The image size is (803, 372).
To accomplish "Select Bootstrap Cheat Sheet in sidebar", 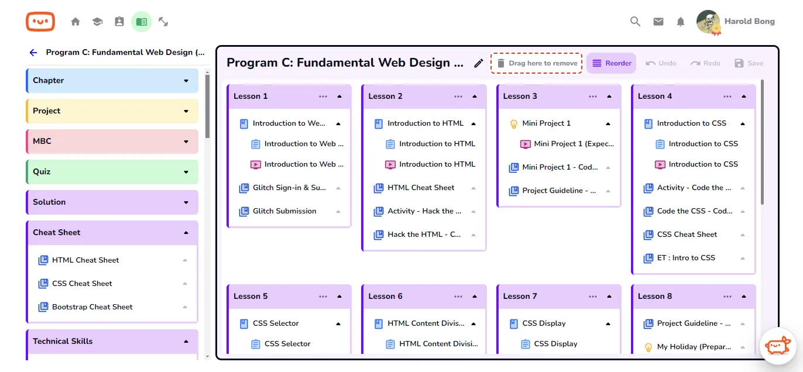I will click(x=92, y=307).
